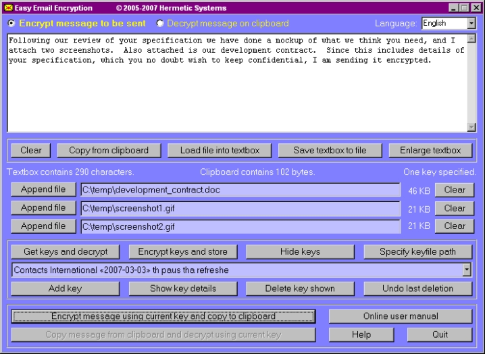Image resolution: width=485 pixels, height=354 pixels.
Task: Click inside the message text area
Action: click(236, 95)
